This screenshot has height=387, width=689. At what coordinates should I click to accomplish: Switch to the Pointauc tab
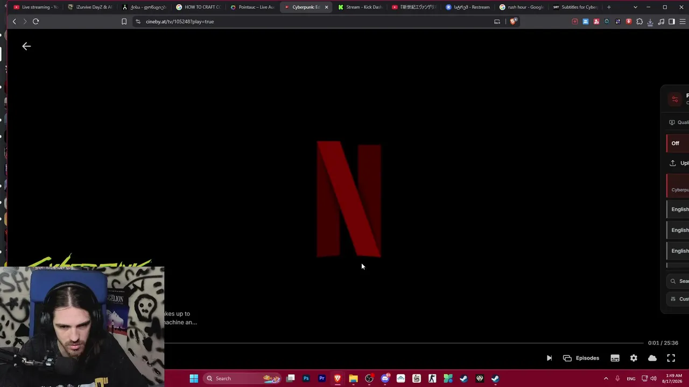pos(252,7)
